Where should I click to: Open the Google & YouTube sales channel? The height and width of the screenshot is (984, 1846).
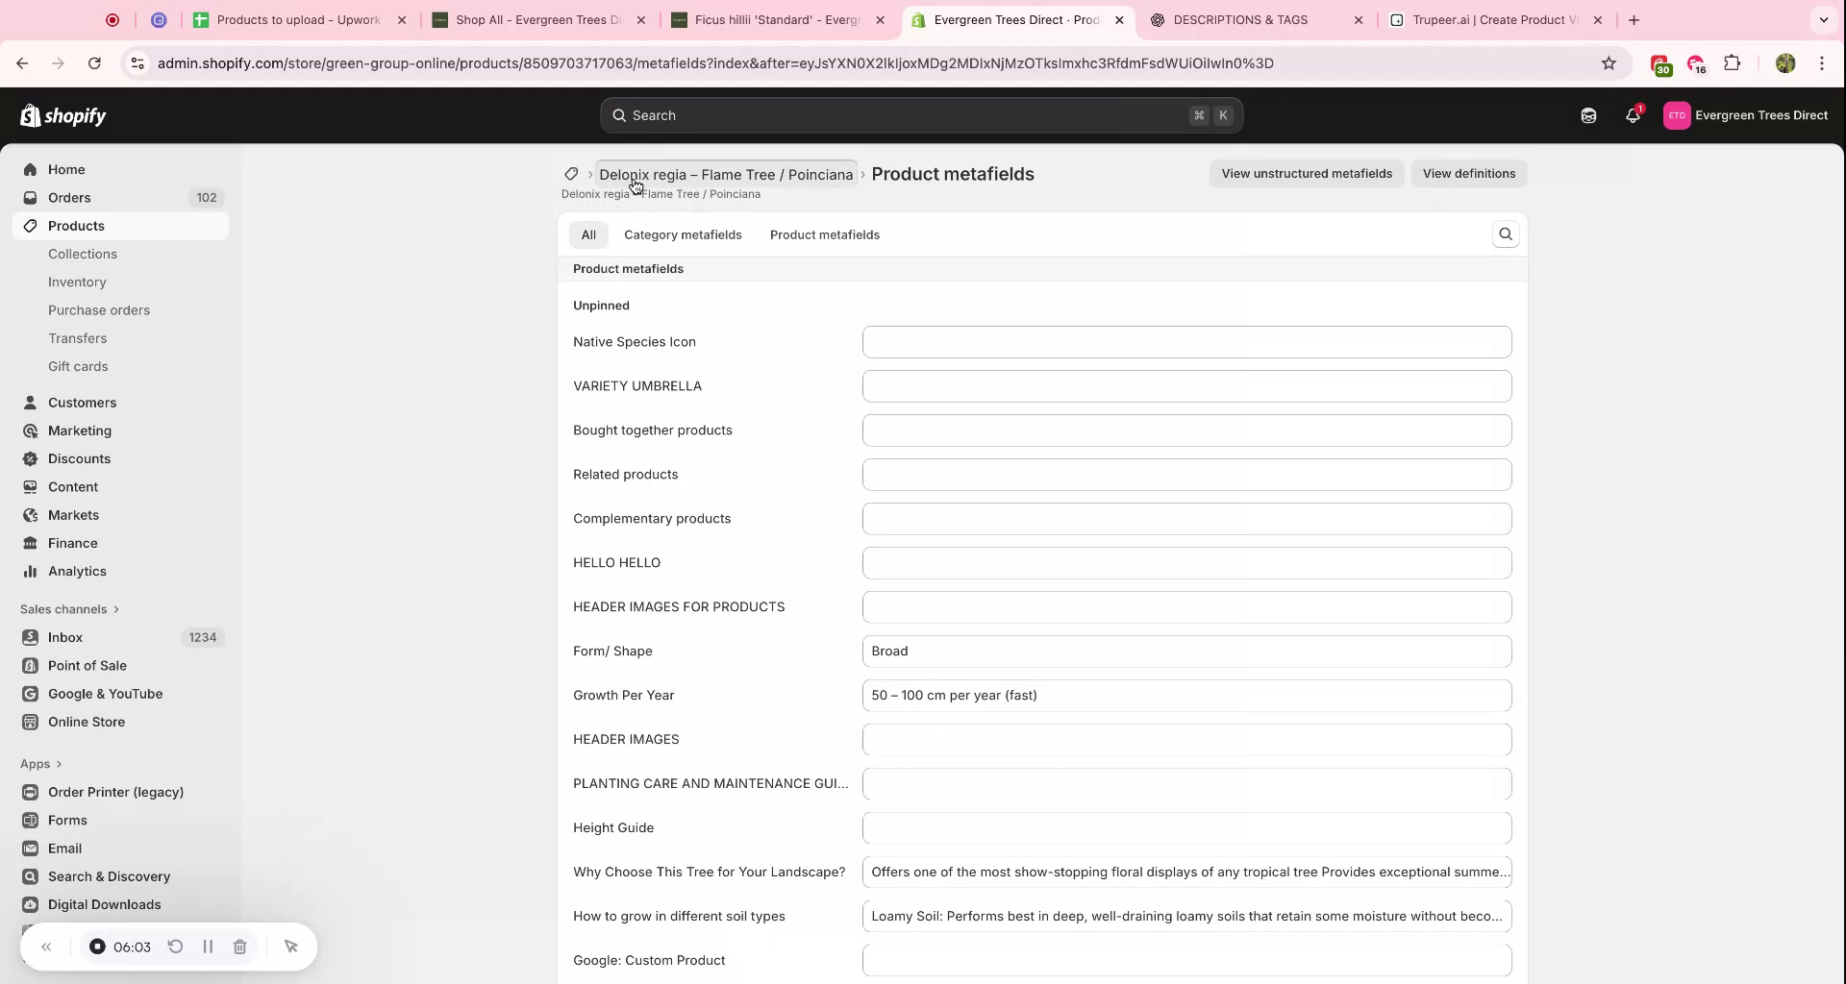[x=105, y=694]
